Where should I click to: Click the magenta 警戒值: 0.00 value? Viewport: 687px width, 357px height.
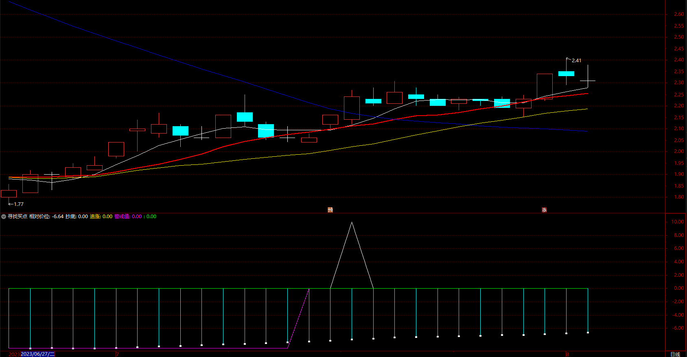[128, 217]
